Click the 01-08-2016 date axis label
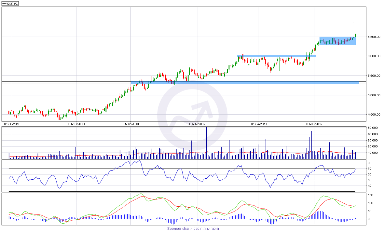This screenshot has height=231, width=385. coord(12,124)
